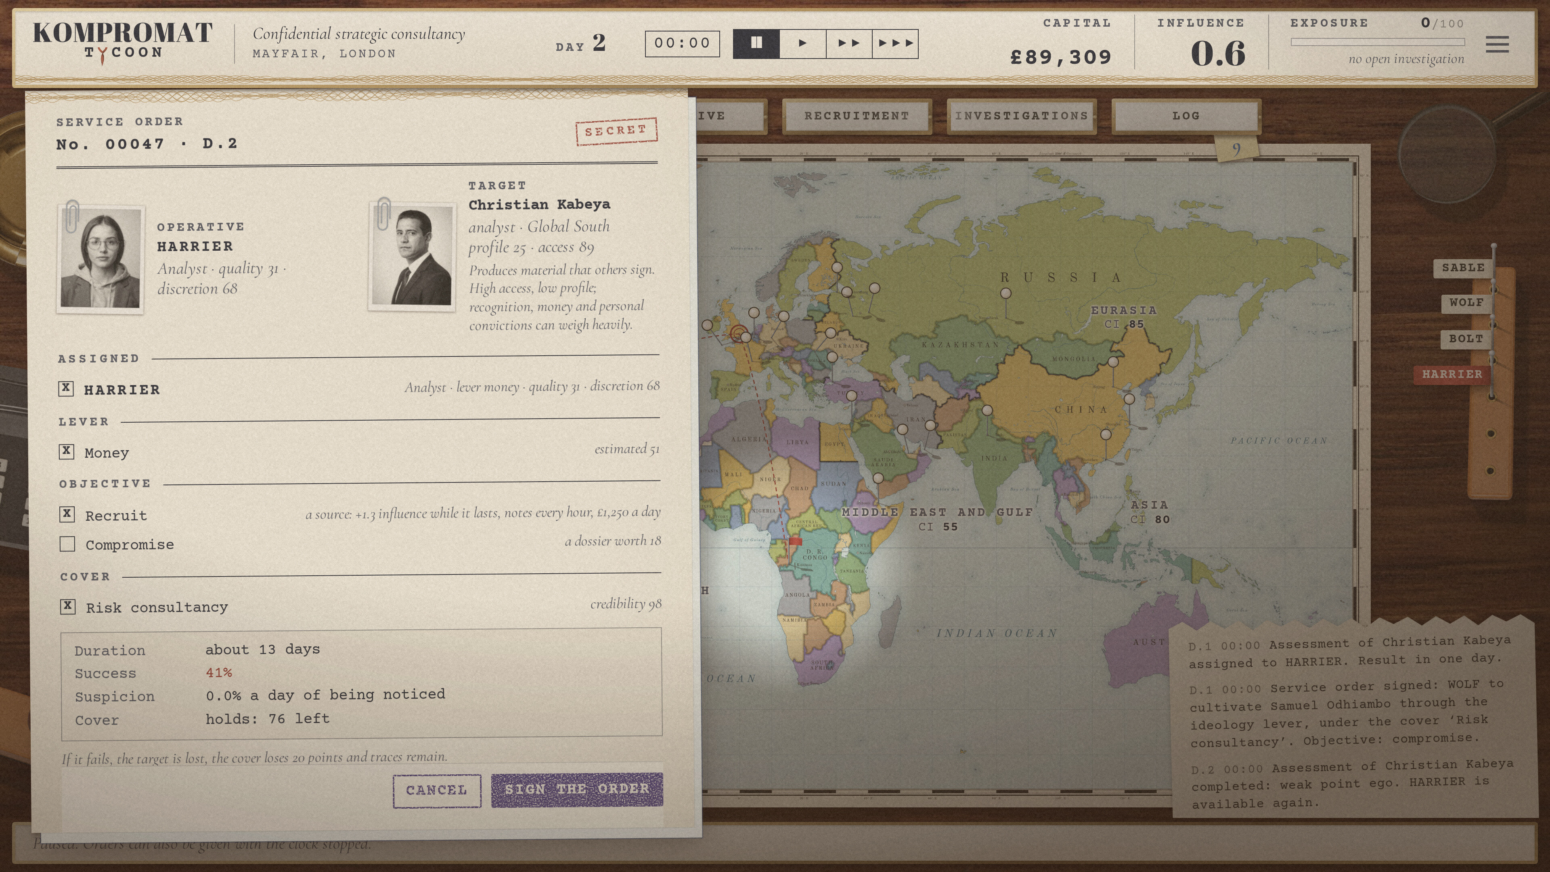The image size is (1550, 872).
Task: Click the exposure progress bar
Action: (1377, 42)
